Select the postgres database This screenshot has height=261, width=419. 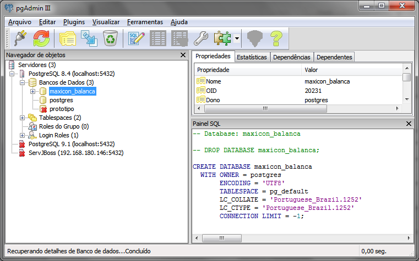(x=61, y=100)
